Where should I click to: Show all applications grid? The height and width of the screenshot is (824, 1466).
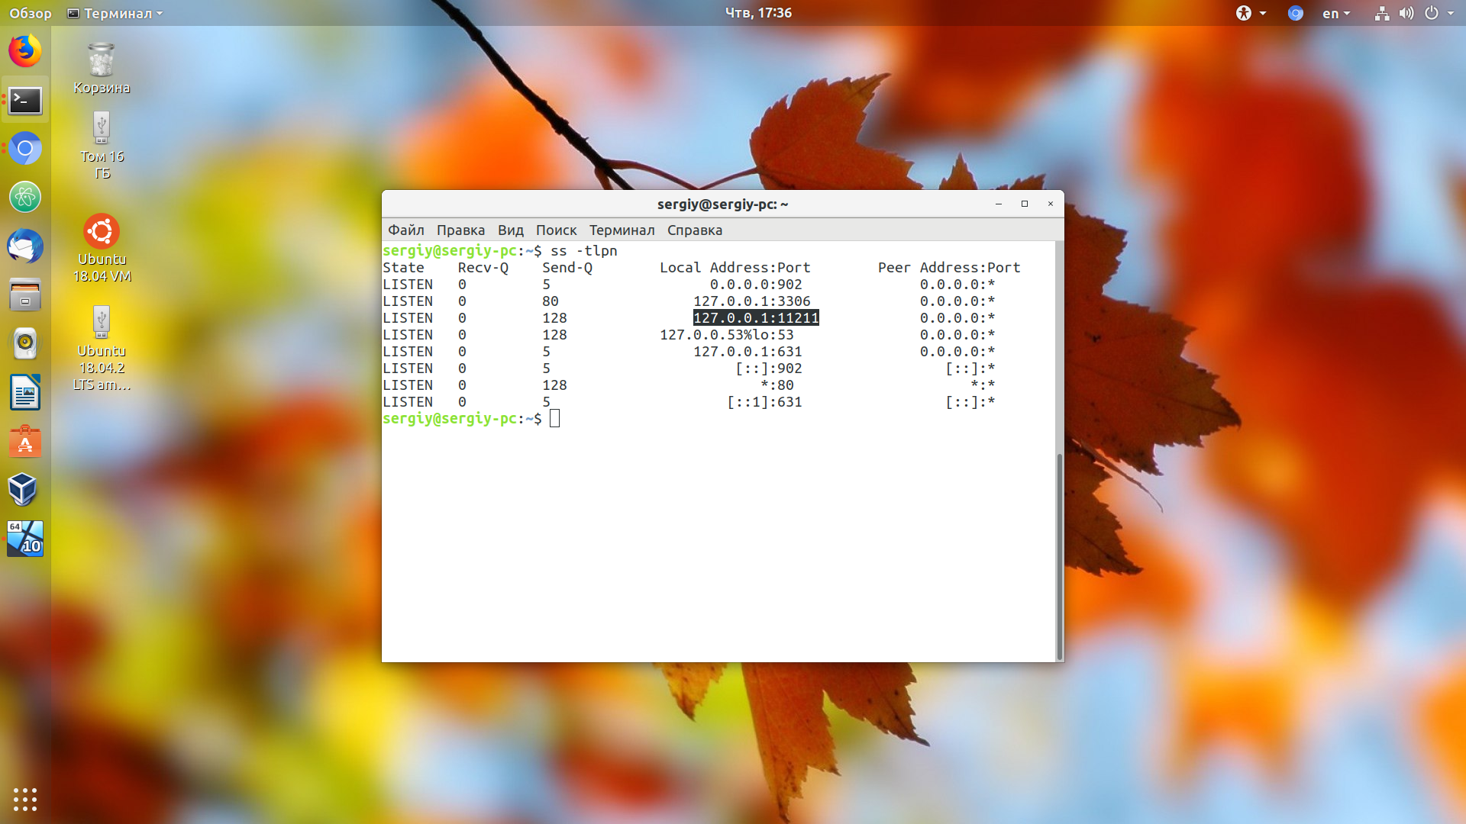tap(25, 799)
